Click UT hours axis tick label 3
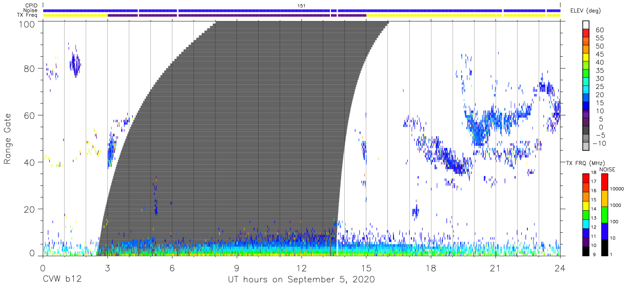The image size is (630, 290). pos(107,267)
